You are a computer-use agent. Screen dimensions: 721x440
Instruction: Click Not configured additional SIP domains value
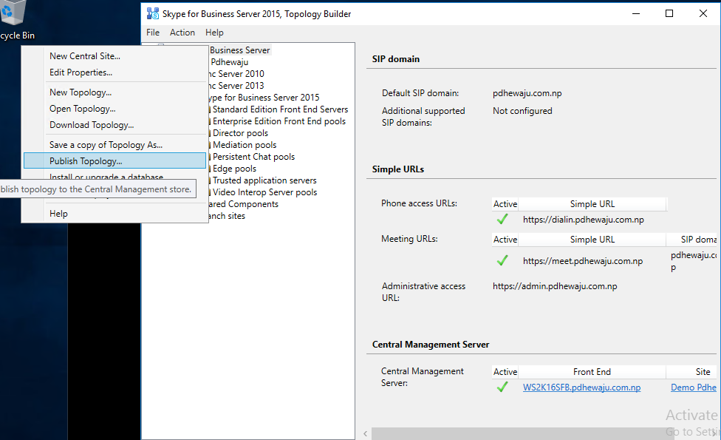[x=522, y=110]
